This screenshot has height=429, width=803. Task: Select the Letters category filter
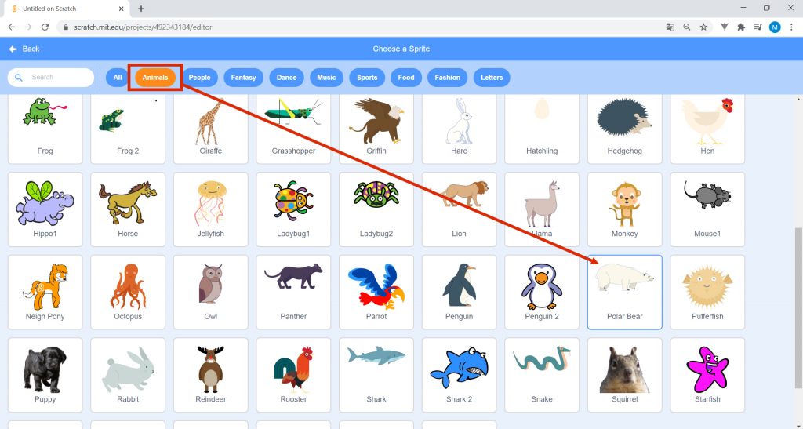coord(492,78)
